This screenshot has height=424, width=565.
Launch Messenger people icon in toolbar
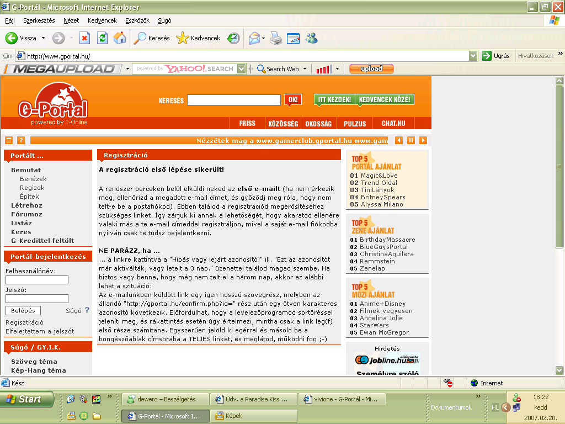coord(311,38)
